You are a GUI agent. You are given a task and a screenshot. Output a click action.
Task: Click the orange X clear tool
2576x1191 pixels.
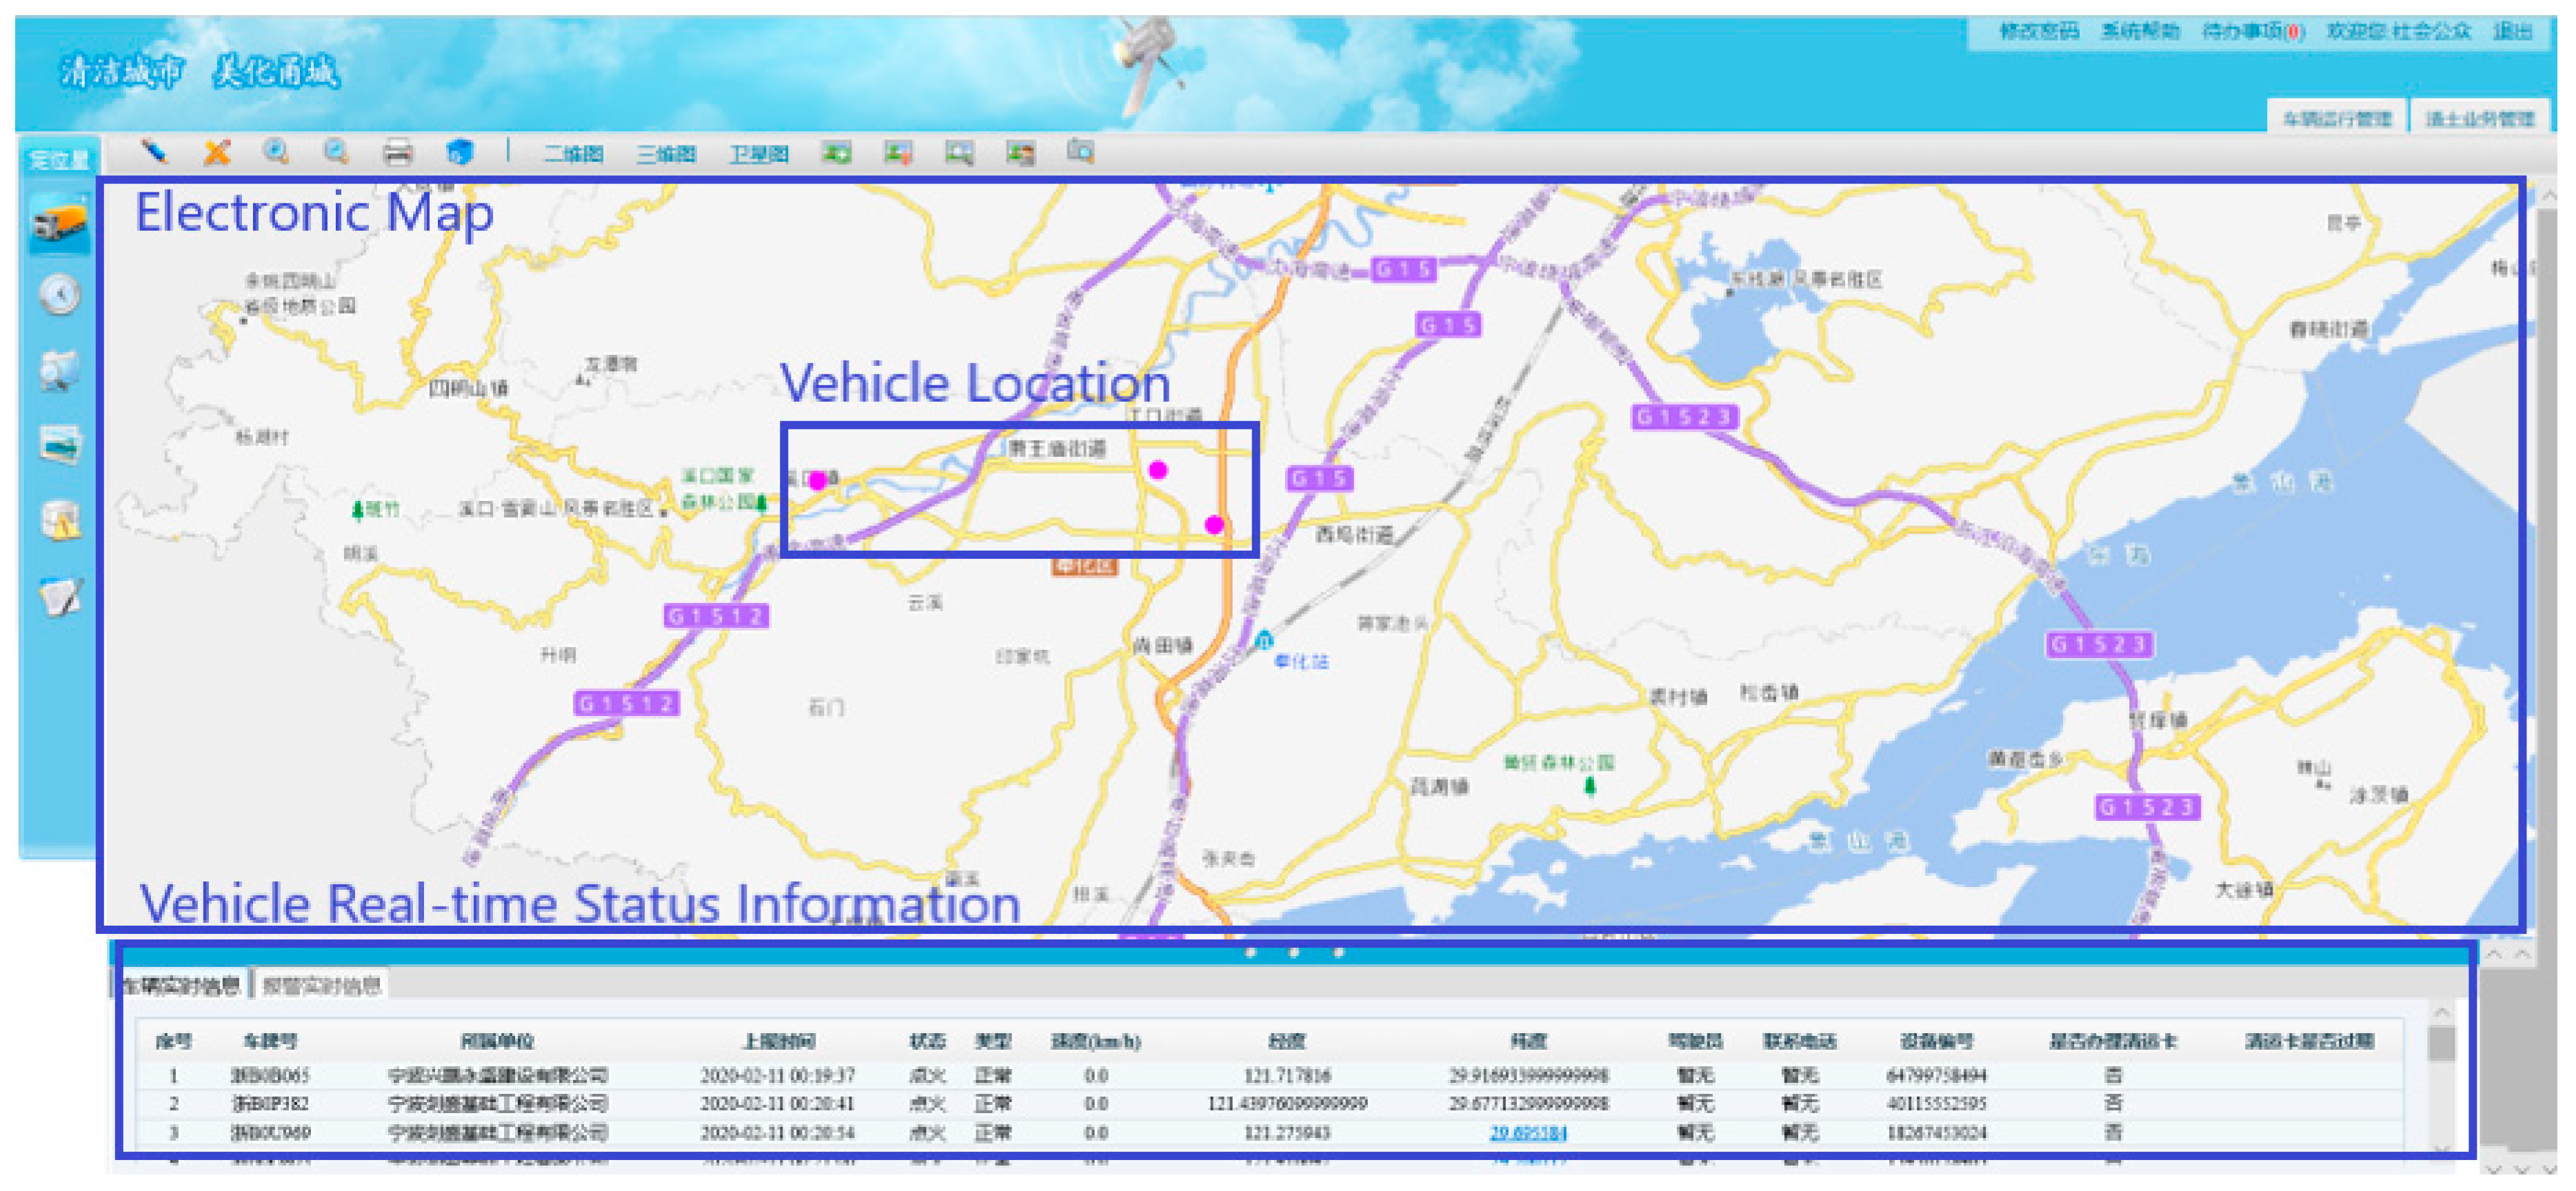pos(217,152)
